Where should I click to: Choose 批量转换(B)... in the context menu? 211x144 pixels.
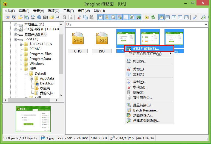149,105
